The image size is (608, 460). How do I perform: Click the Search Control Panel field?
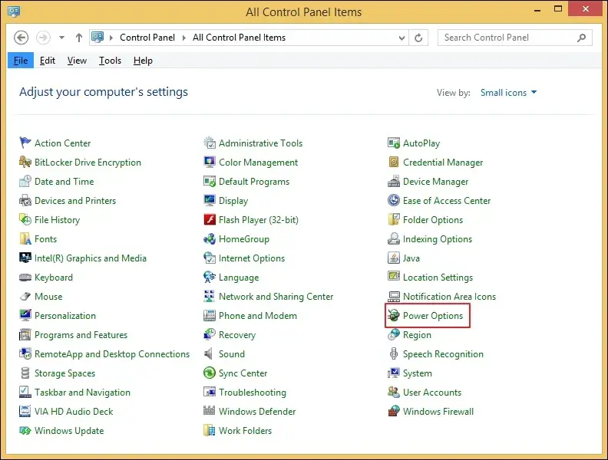[514, 38]
